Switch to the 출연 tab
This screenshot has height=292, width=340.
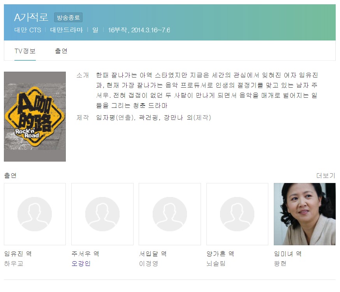click(x=61, y=51)
